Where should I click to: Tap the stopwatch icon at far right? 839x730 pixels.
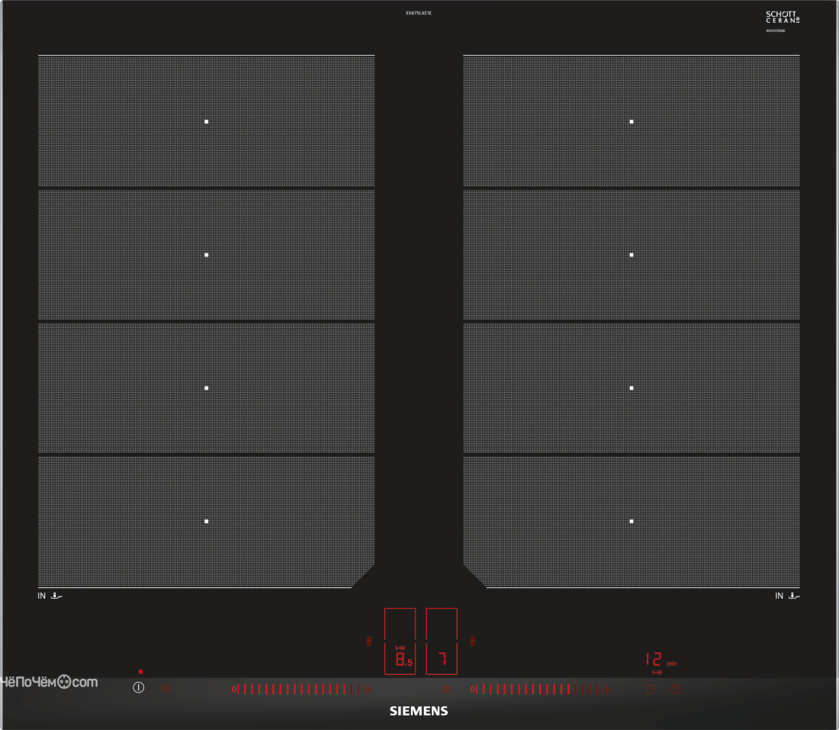(677, 690)
